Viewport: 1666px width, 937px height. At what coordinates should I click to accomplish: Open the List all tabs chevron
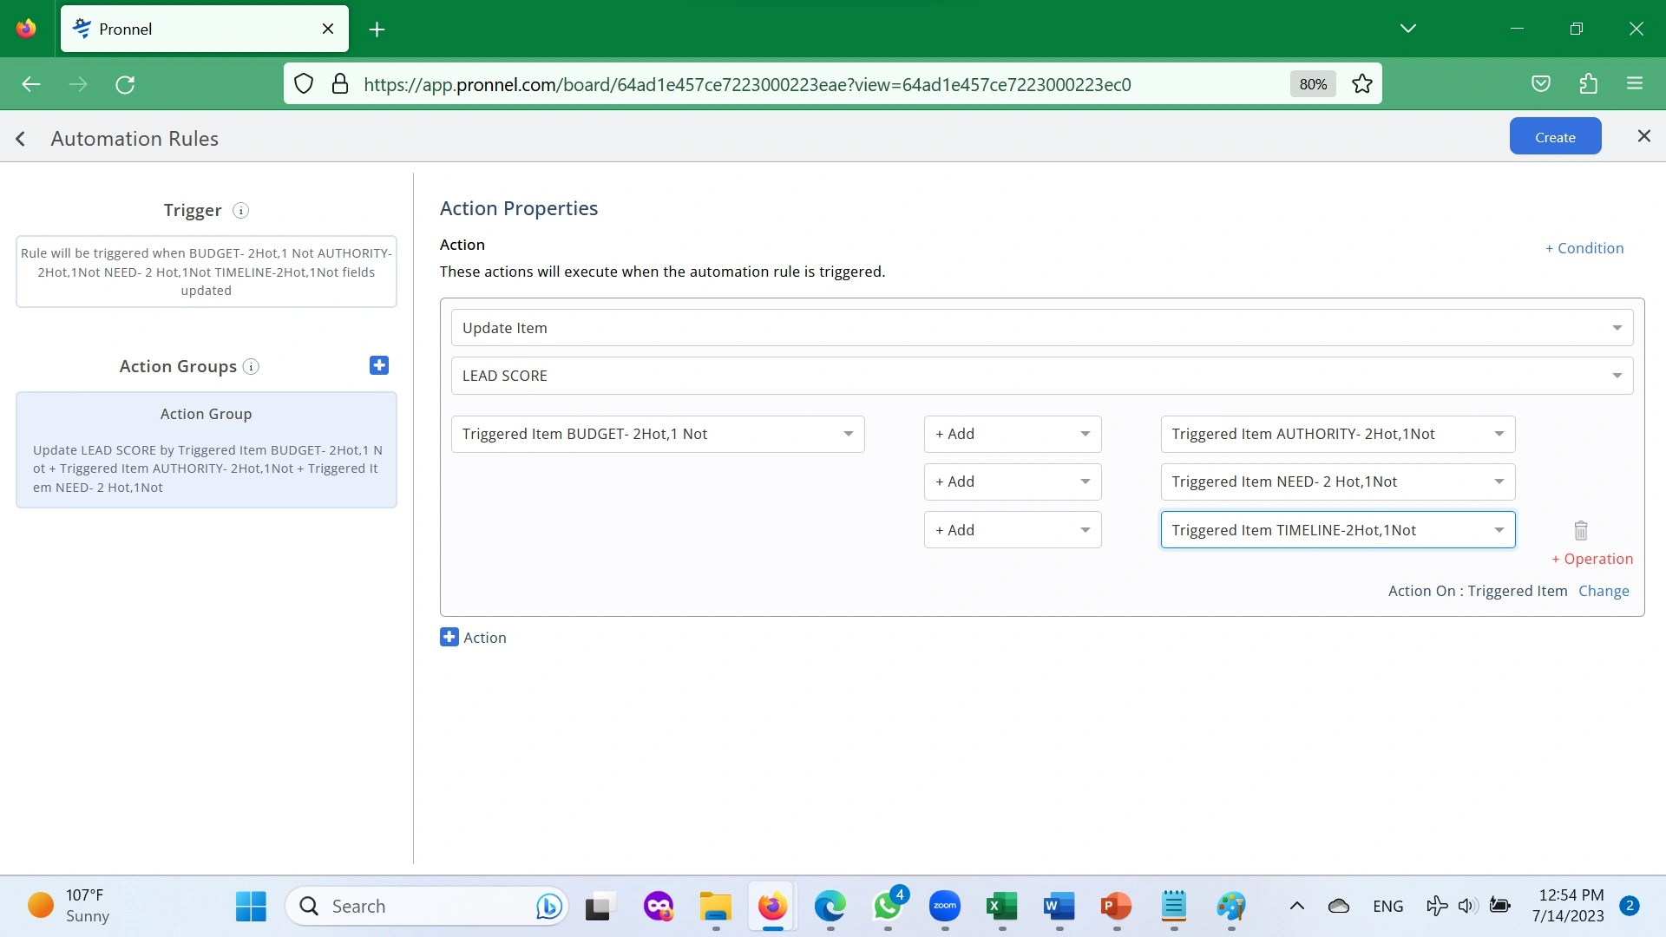tap(1408, 29)
